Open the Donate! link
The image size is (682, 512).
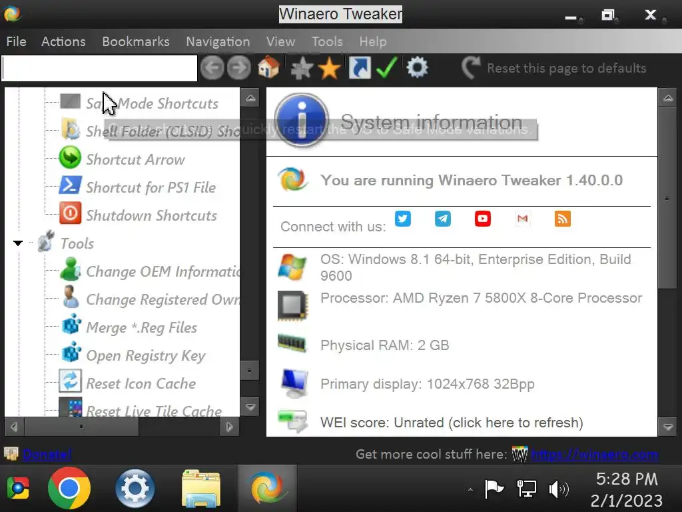pyautogui.click(x=47, y=454)
